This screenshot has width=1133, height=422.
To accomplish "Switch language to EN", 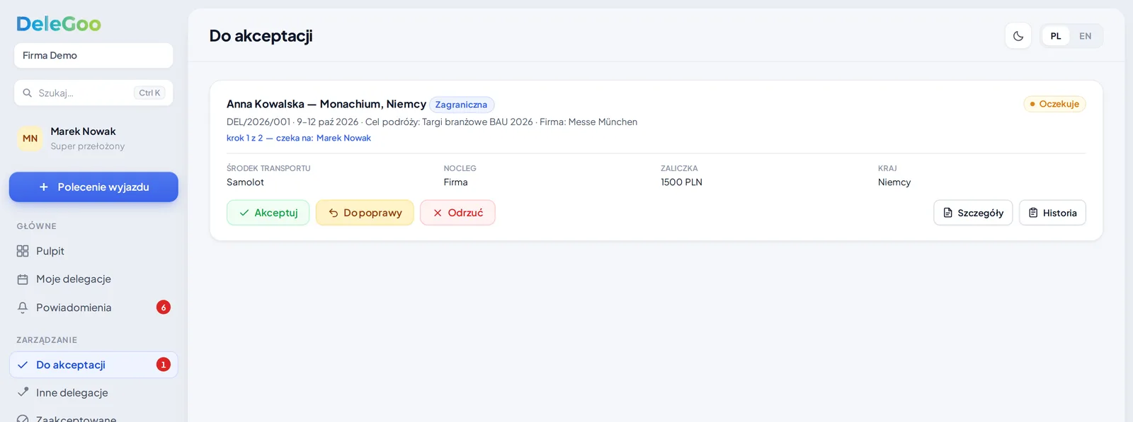I will coord(1085,36).
